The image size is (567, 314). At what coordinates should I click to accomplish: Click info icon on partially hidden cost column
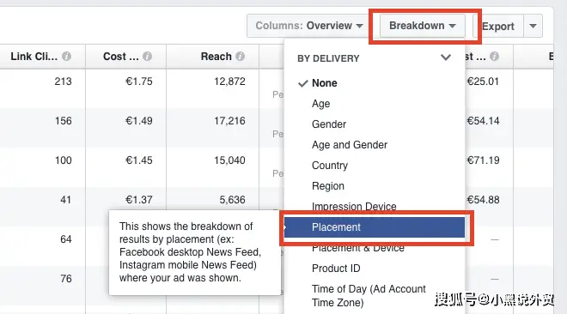(494, 57)
